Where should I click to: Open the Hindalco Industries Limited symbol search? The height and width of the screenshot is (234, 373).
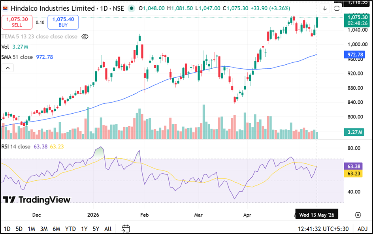point(53,9)
